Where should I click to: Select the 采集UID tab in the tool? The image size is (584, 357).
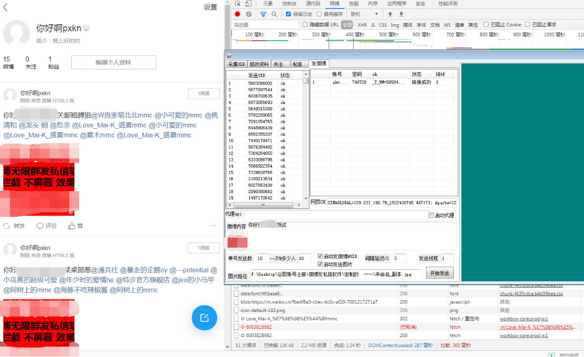click(x=237, y=64)
